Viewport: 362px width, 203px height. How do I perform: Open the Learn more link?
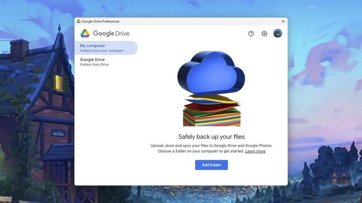click(255, 151)
